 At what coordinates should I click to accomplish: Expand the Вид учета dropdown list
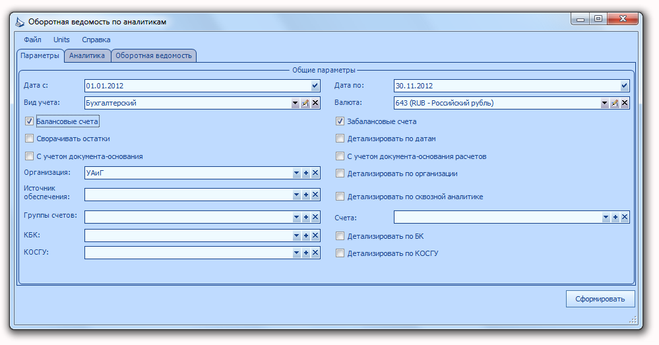[x=296, y=103]
